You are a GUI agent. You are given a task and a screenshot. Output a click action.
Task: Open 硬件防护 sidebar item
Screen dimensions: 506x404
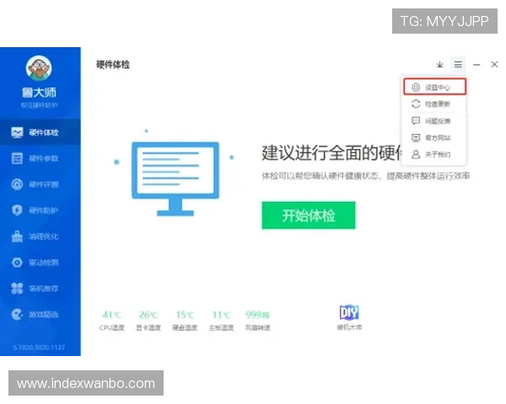40,210
